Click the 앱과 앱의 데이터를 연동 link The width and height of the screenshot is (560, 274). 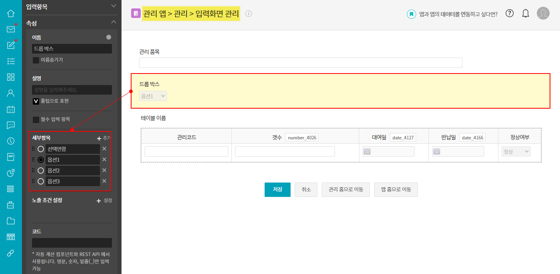click(458, 14)
